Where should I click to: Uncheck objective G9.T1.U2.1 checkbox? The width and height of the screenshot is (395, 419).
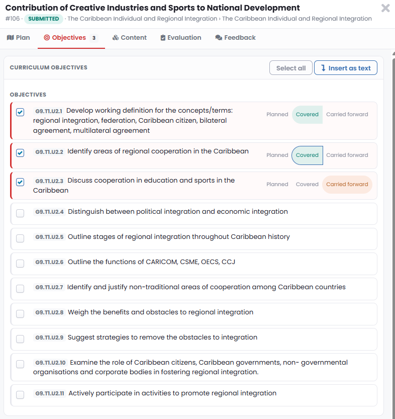point(20,112)
